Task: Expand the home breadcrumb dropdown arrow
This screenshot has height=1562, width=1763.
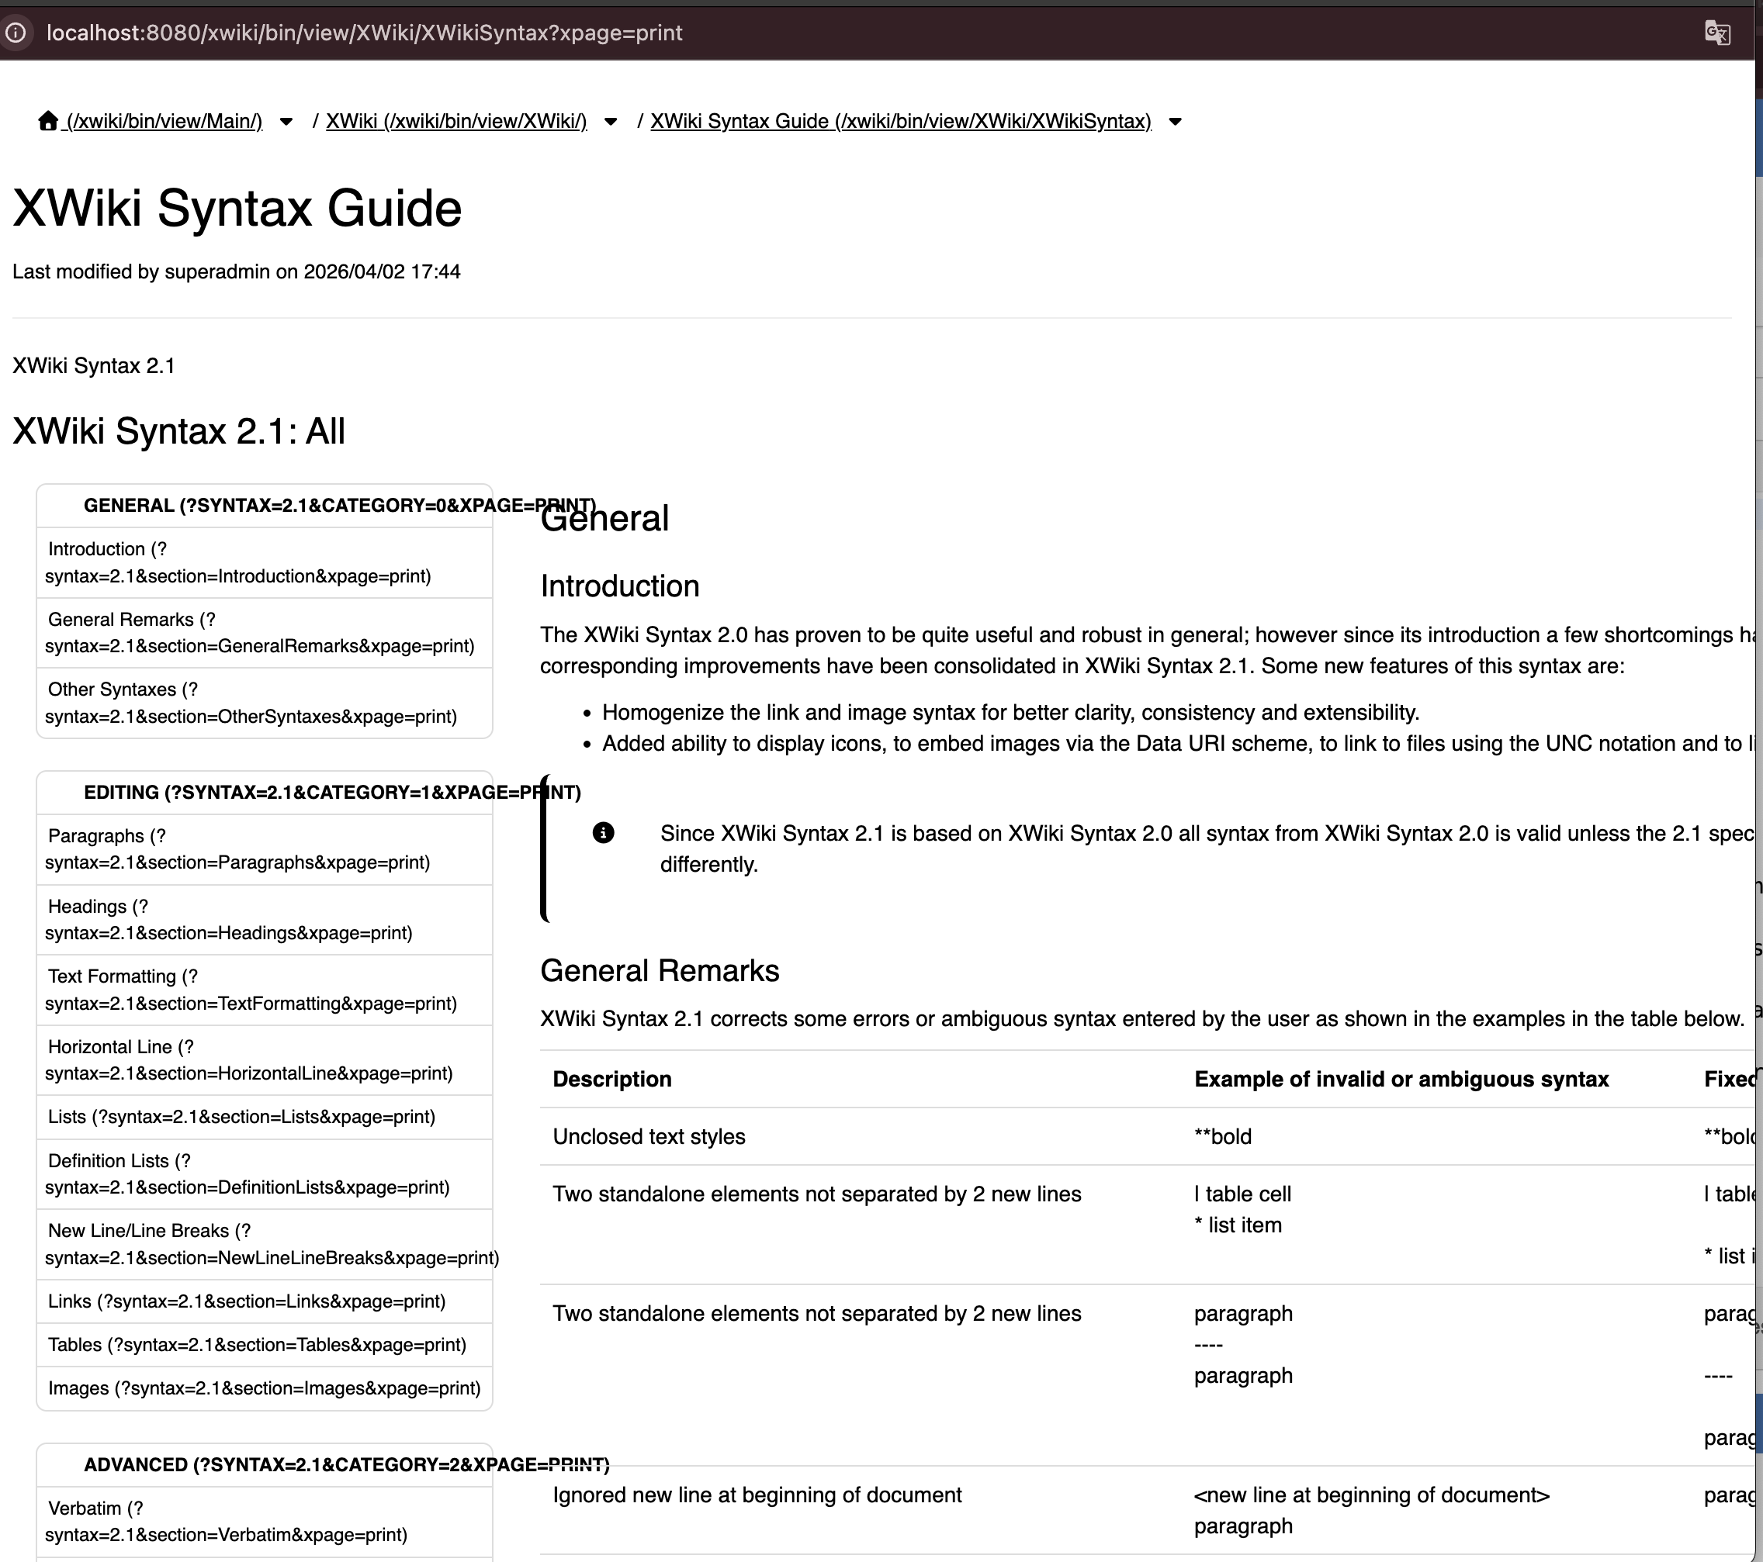Action: 286,122
